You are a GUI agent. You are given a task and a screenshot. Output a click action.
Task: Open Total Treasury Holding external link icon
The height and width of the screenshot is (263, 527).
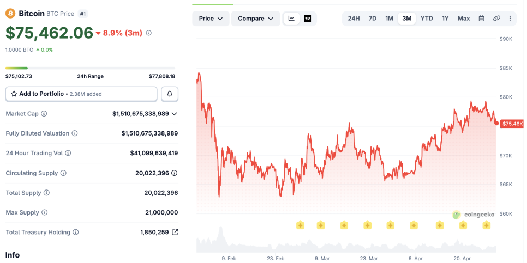175,232
